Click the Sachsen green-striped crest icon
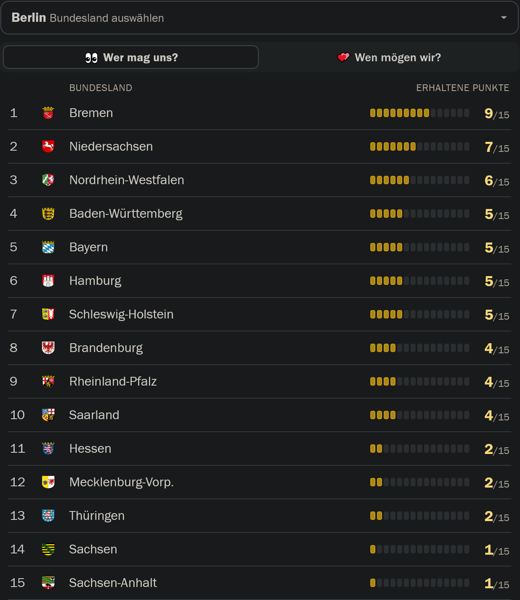The width and height of the screenshot is (520, 600). [48, 549]
